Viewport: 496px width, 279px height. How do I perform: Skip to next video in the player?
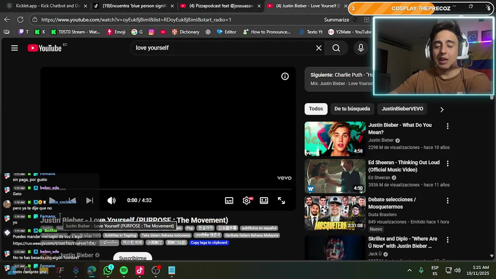90,200
